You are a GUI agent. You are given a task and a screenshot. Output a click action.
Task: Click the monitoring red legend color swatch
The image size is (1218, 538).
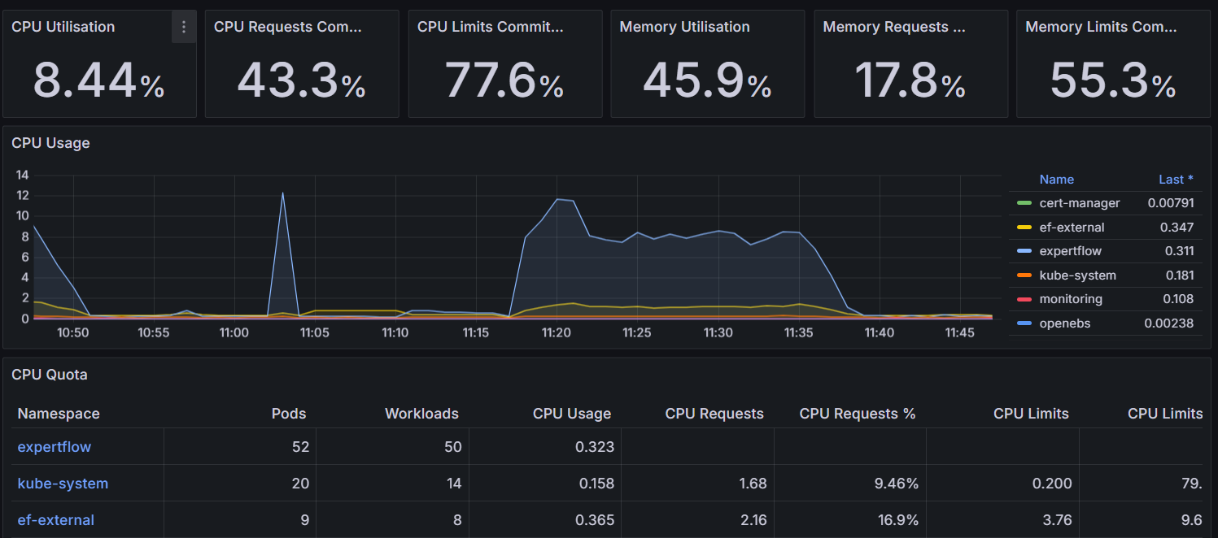[x=1024, y=299]
